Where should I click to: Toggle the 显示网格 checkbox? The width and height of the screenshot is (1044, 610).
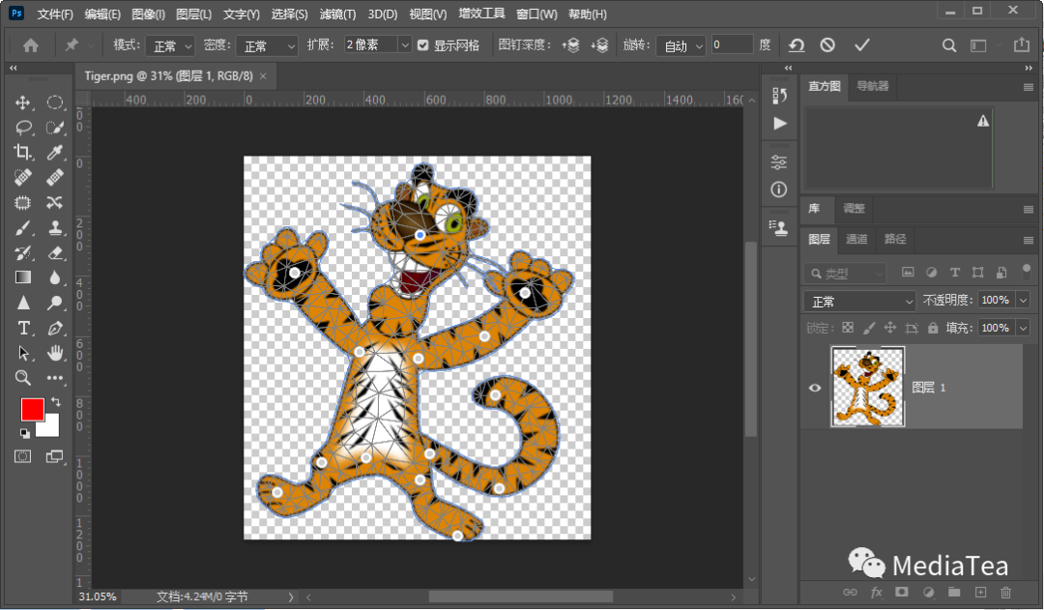pyautogui.click(x=422, y=45)
